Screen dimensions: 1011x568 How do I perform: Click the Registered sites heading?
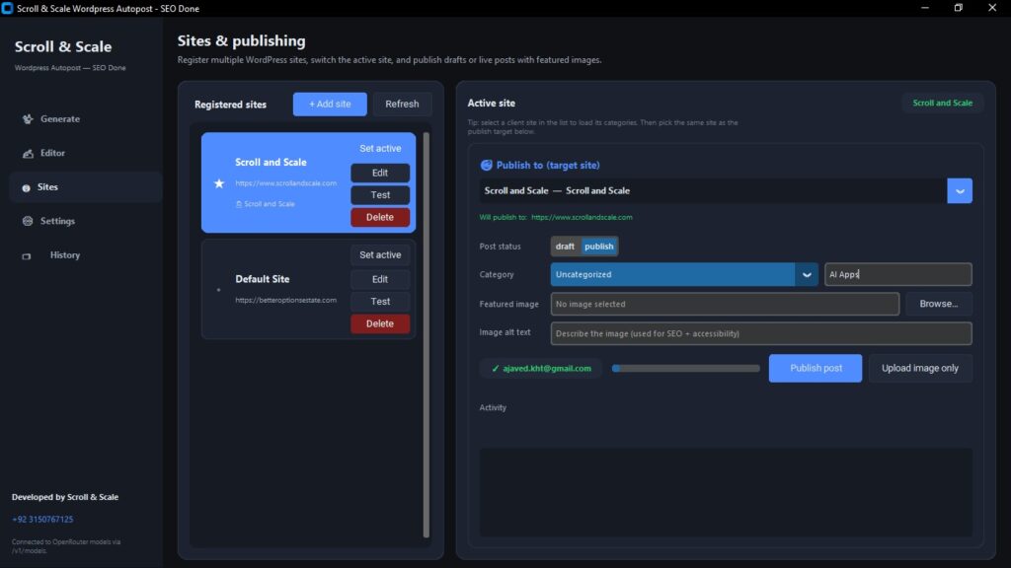point(230,105)
